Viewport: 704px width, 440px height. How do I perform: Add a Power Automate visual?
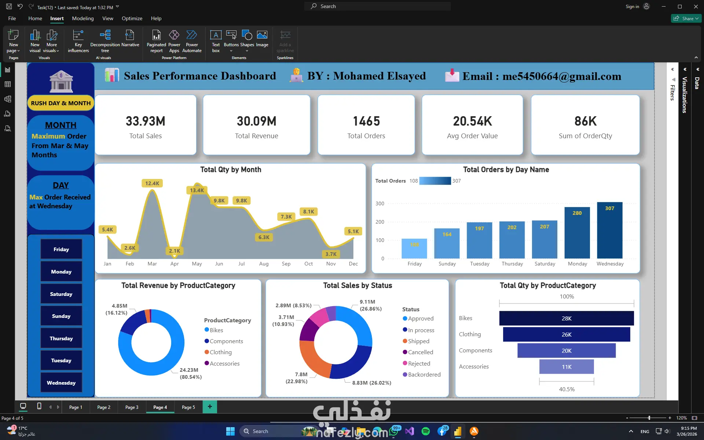point(192,41)
